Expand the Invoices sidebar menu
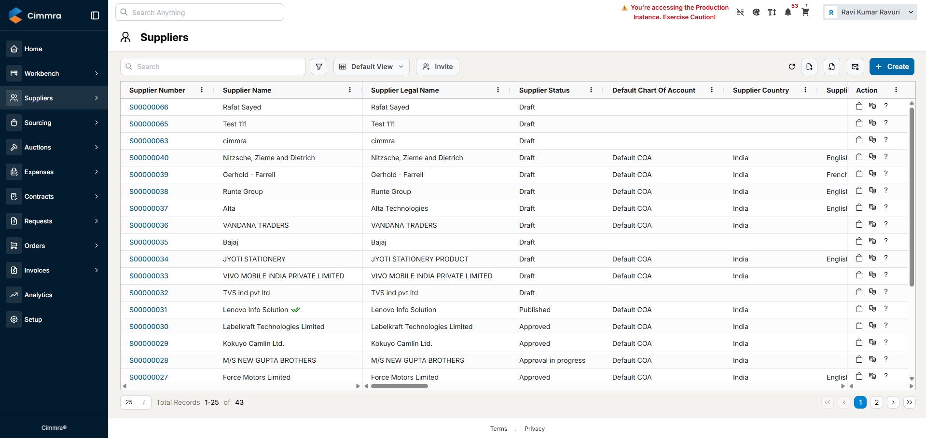This screenshot has width=926, height=438. pyautogui.click(x=54, y=270)
